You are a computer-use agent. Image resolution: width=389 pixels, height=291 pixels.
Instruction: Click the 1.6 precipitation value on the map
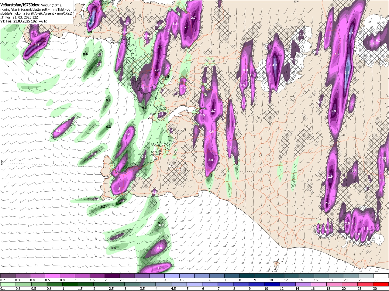click(x=167, y=30)
